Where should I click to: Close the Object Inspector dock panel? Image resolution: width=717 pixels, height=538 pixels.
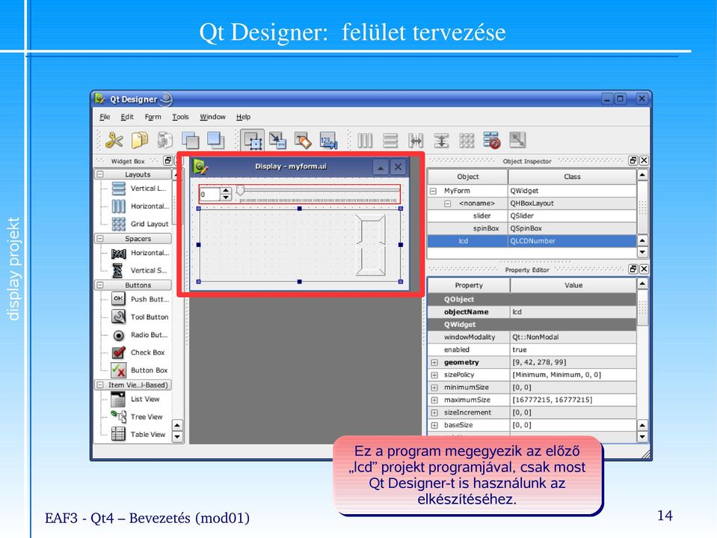click(x=644, y=160)
